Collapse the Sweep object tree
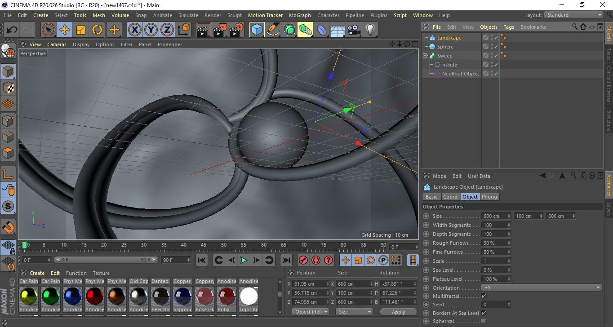Screen dimensions: 613x327 pos(425,56)
